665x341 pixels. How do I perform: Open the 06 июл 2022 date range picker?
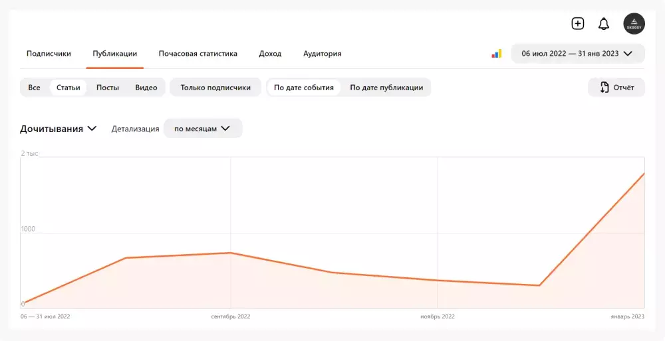click(570, 54)
